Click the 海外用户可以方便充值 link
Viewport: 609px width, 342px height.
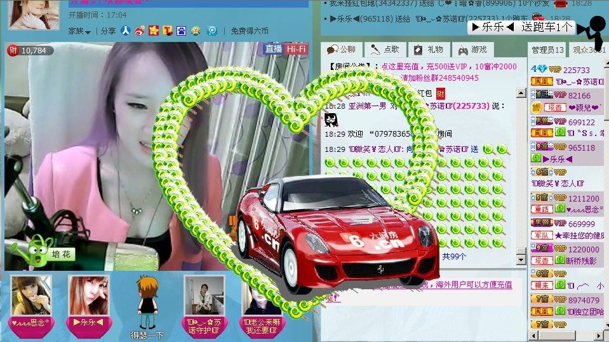point(474,285)
